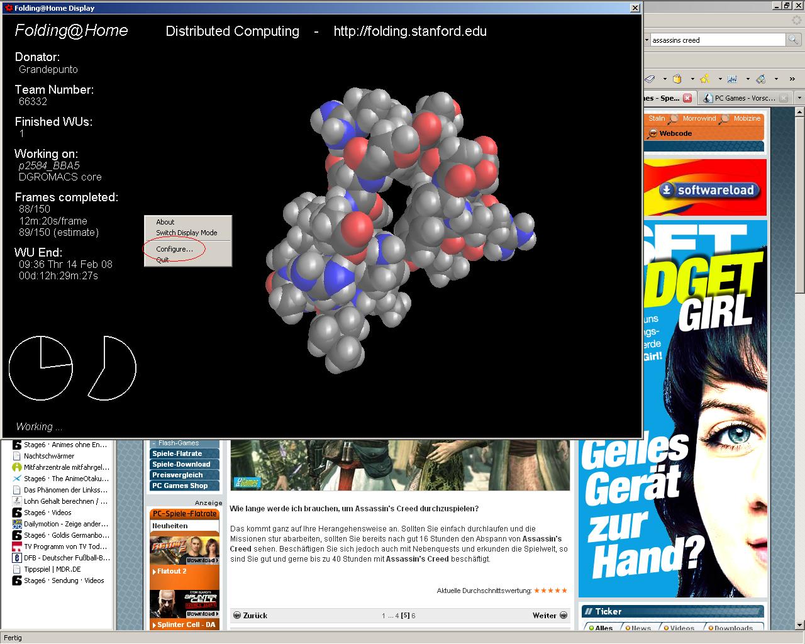
Task: Choose Switch Display Mode menu entry
Action: click(187, 233)
